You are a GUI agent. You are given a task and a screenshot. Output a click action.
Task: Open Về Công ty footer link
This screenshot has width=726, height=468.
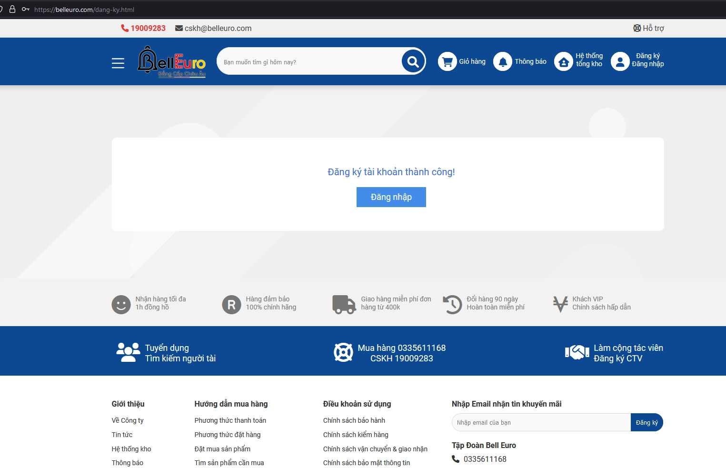click(128, 420)
